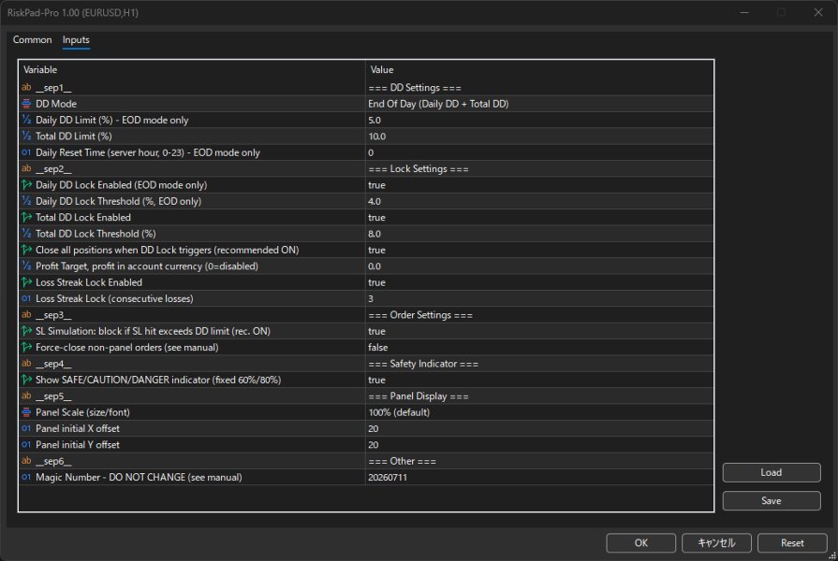Click the string icon beside __sep3__
The image size is (838, 561).
[26, 314]
